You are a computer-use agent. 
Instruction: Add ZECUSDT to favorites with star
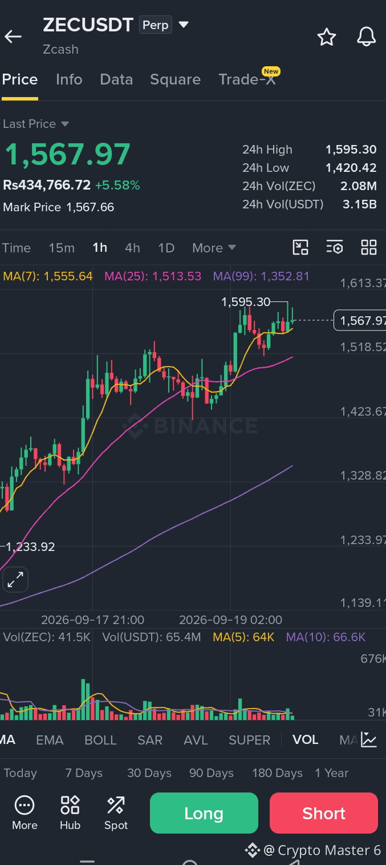pos(327,37)
